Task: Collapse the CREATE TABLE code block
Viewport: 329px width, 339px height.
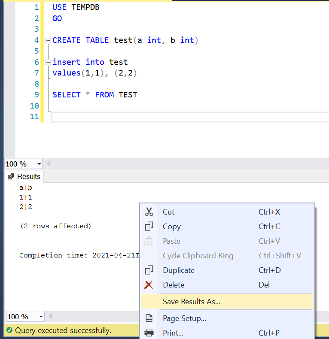Action: pyautogui.click(x=48, y=40)
